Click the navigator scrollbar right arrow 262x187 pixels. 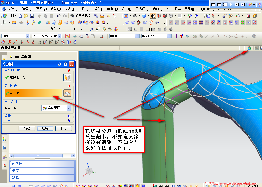point(73,156)
